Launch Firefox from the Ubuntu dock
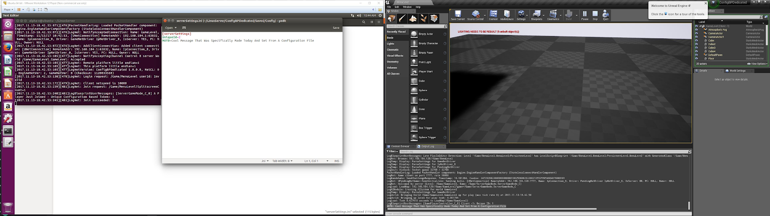The height and width of the screenshot is (216, 770). tap(8, 48)
